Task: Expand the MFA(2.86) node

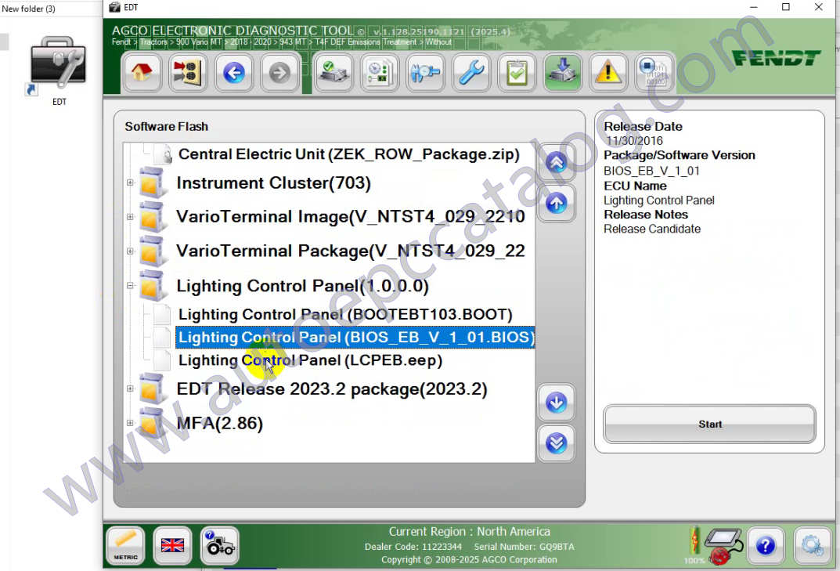Action: coord(130,423)
